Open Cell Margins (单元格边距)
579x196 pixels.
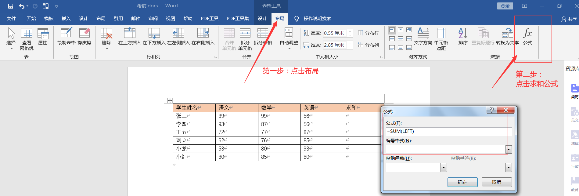[x=441, y=39]
